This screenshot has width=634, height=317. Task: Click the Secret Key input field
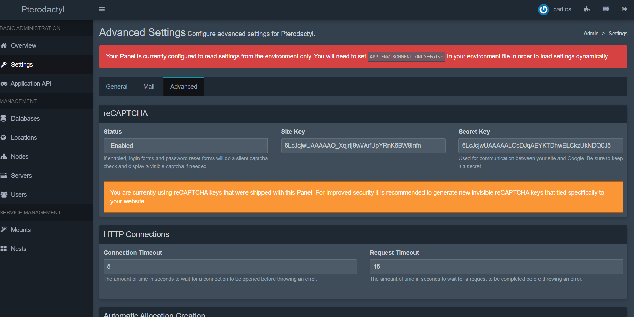[x=541, y=146]
